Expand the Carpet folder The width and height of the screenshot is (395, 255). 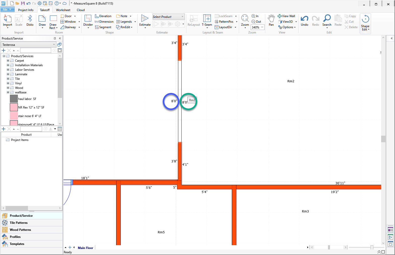8,61
